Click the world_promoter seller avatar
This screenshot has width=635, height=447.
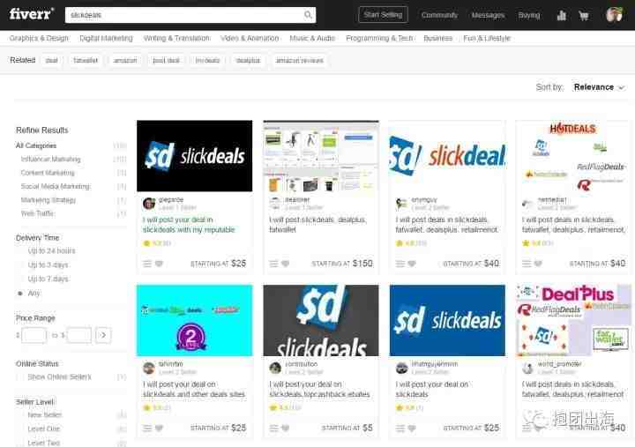coord(528,368)
